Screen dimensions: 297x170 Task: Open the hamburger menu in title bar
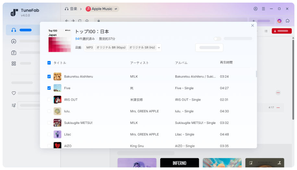pyautogui.click(x=263, y=9)
